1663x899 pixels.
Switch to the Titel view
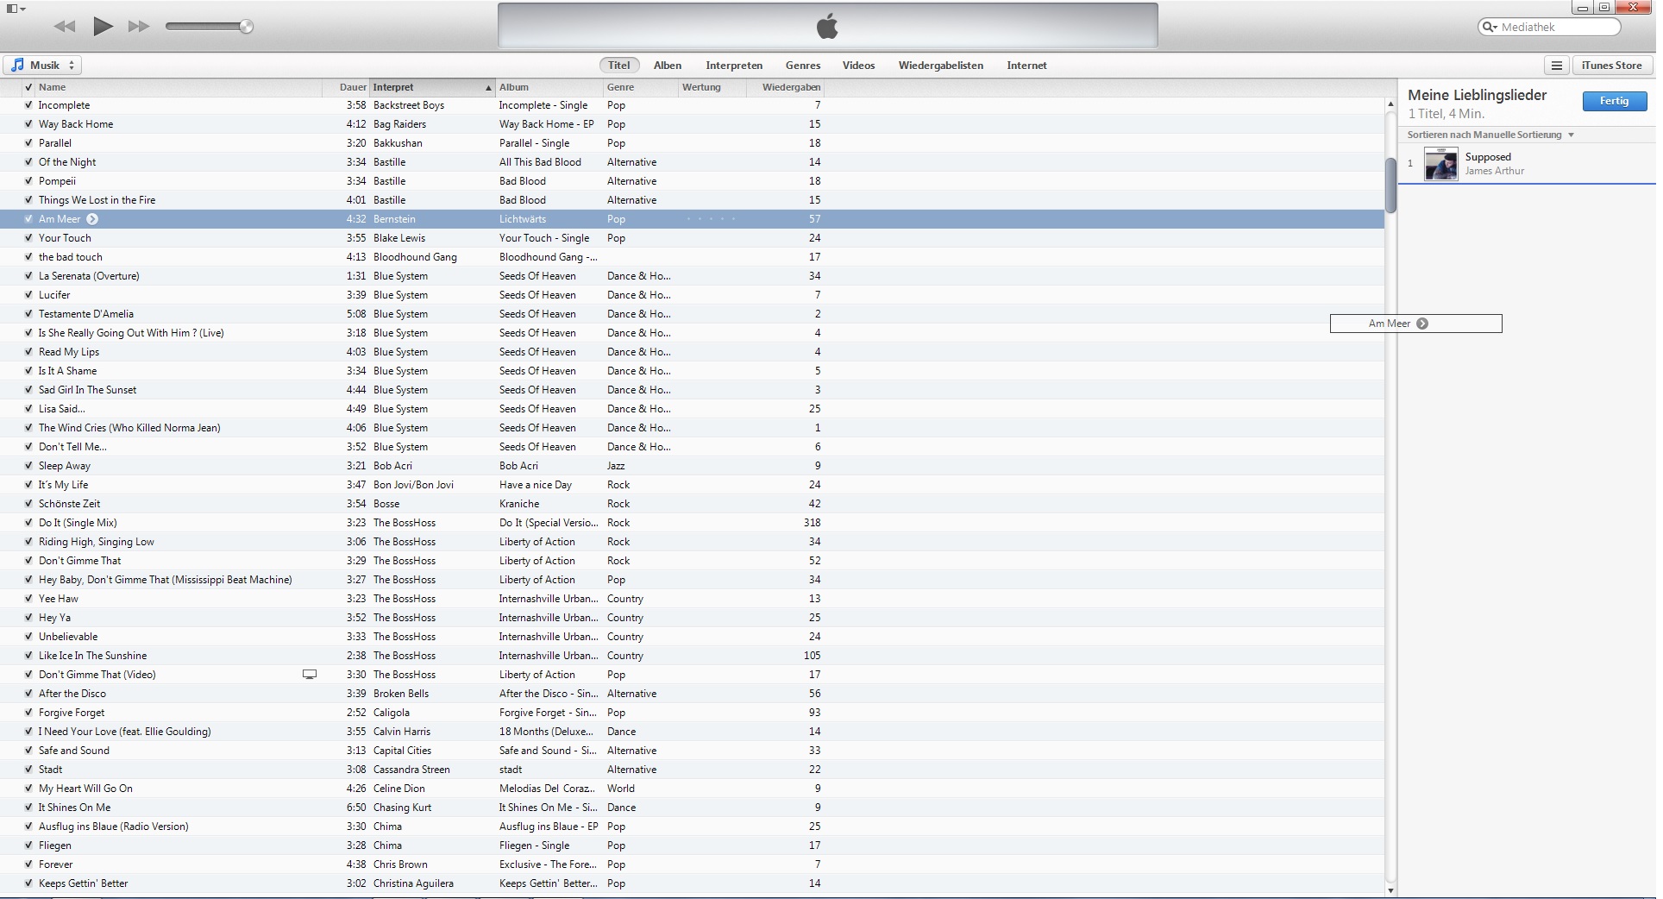coord(619,66)
